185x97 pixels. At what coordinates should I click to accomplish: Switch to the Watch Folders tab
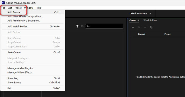coord(150,20)
